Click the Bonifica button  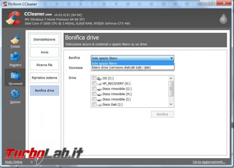tap(162, 114)
